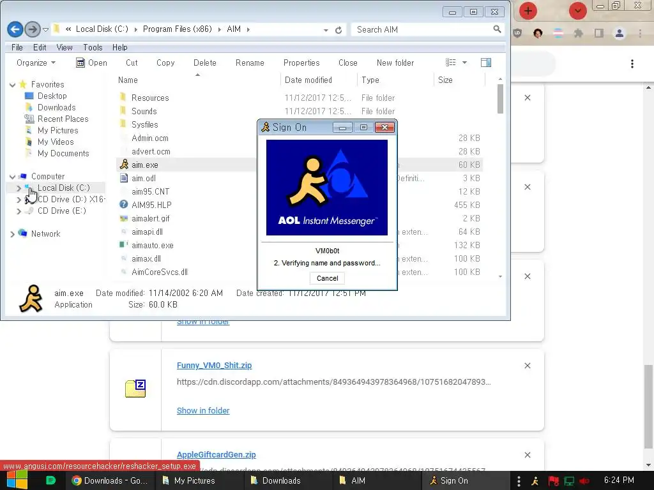This screenshot has width=654, height=490.
Task: Open the Funny_VM0_Shit.zip download link
Action: (215, 366)
